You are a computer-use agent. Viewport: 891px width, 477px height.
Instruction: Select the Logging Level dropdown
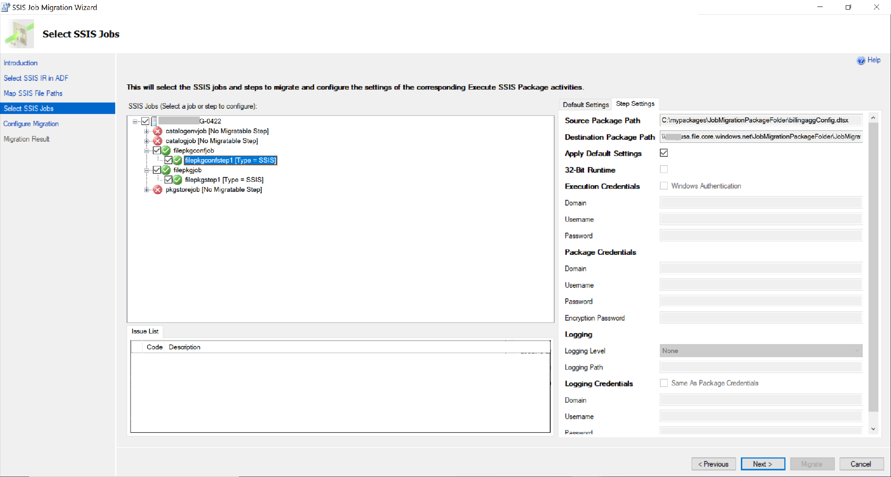760,350
